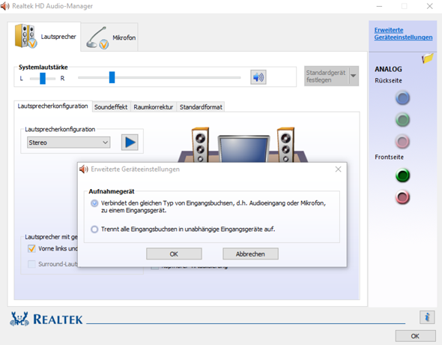The height and width of the screenshot is (345, 442).
Task: Click the right speaker illustration
Action: point(285,145)
